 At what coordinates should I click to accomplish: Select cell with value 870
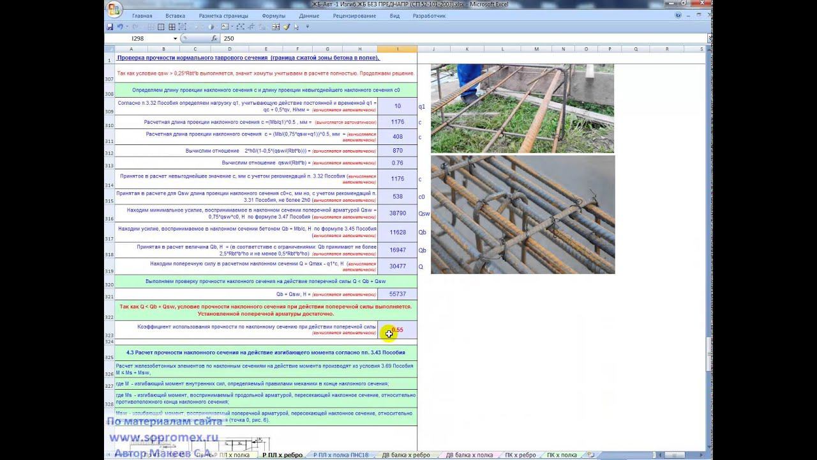click(x=398, y=151)
